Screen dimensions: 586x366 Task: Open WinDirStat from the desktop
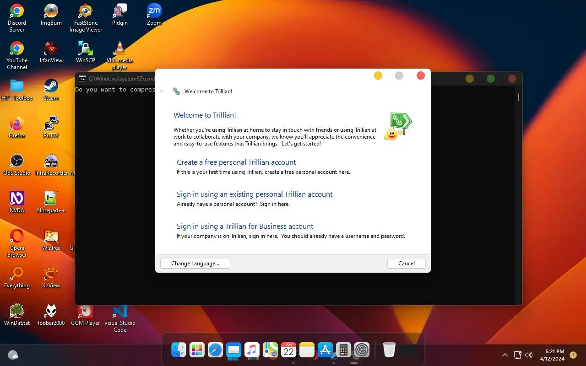(17, 315)
